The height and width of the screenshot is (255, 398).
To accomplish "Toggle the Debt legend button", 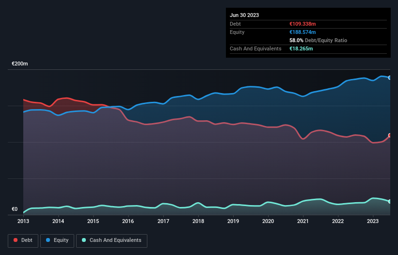I will (x=23, y=240).
